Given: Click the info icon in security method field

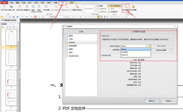Looking at the screenshot, I should click(x=147, y=46).
